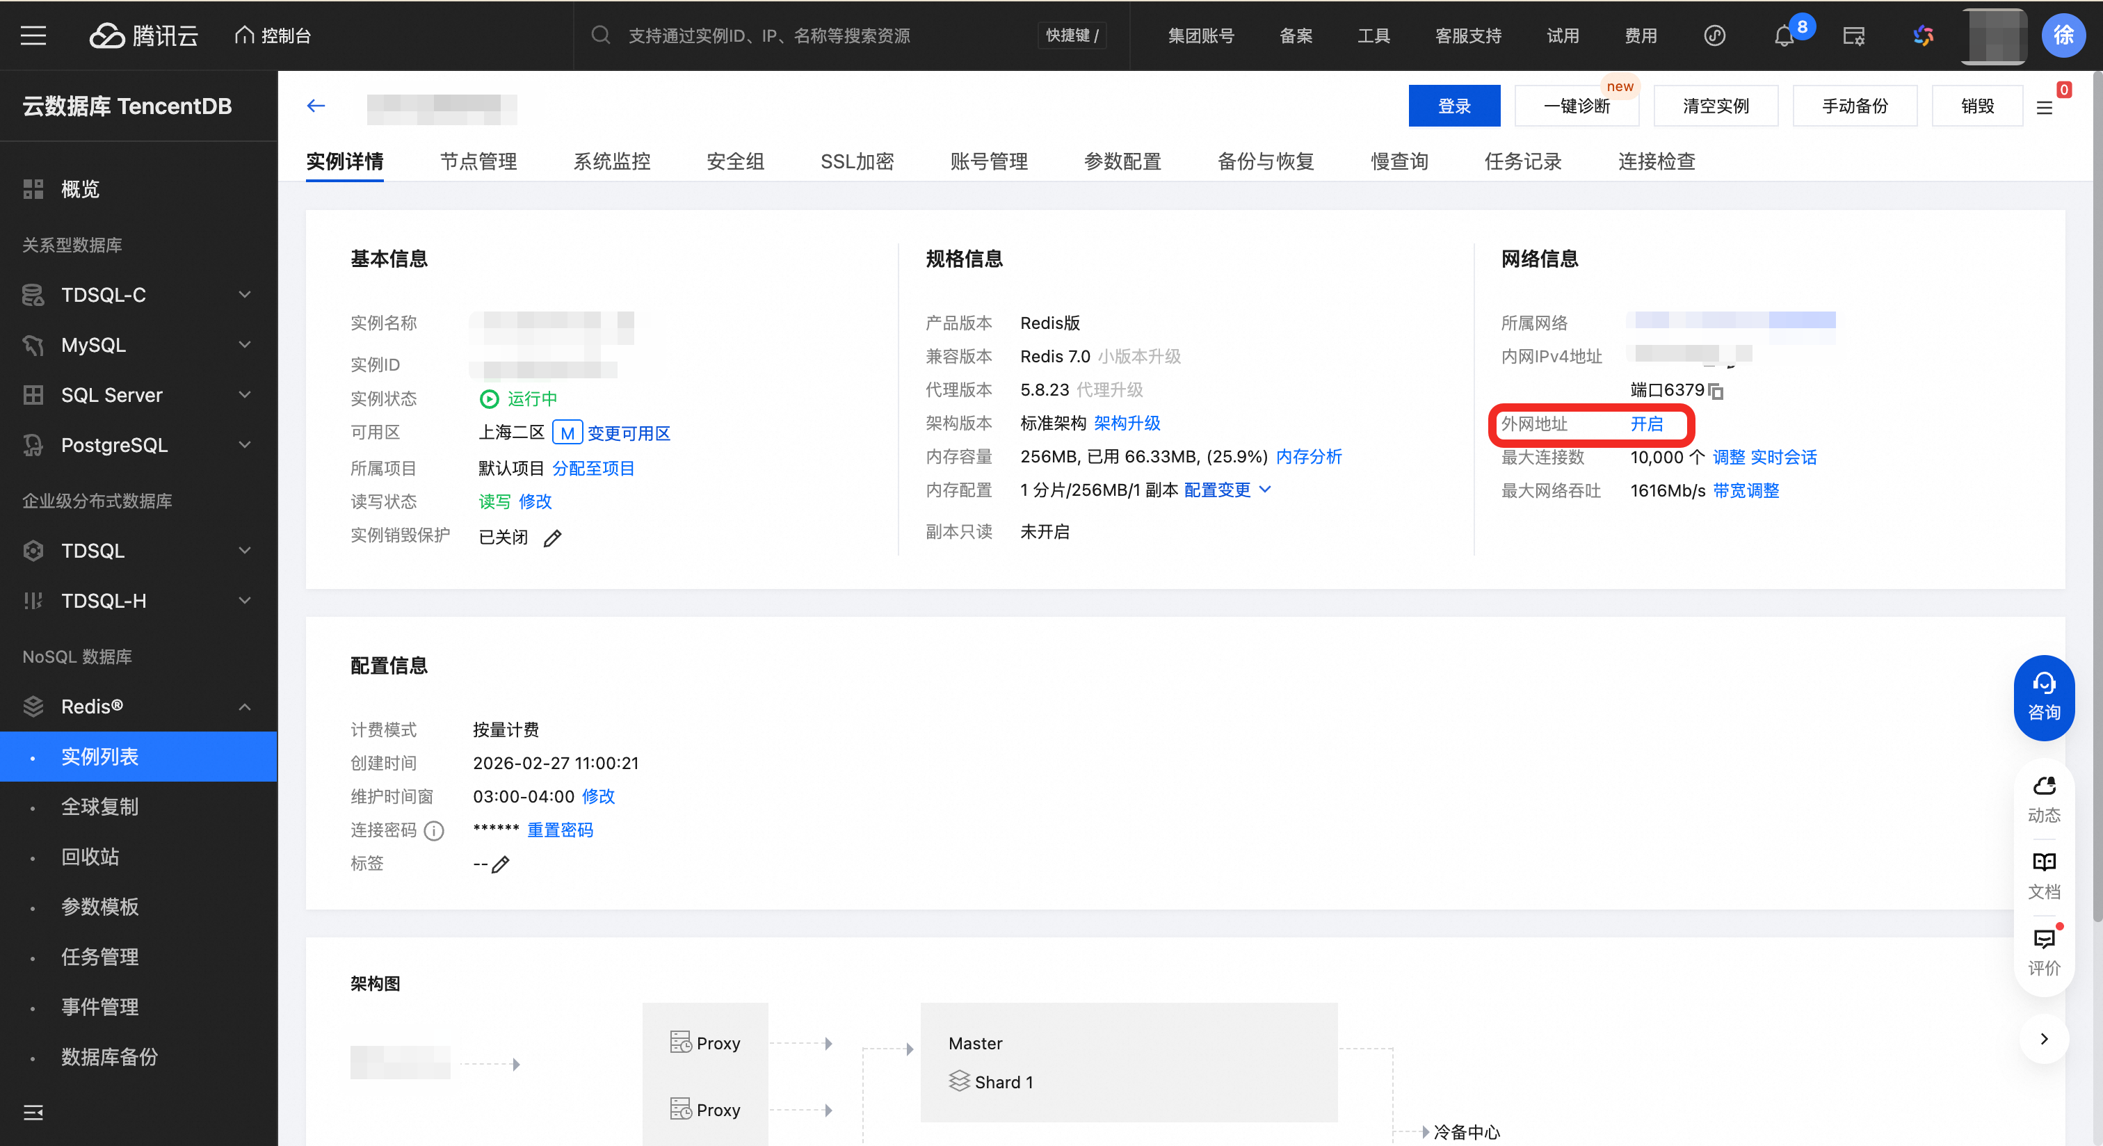Screen dimensions: 2103x1146
Task: Enable the 外网地址 by clicking 开启
Action: coord(1646,424)
